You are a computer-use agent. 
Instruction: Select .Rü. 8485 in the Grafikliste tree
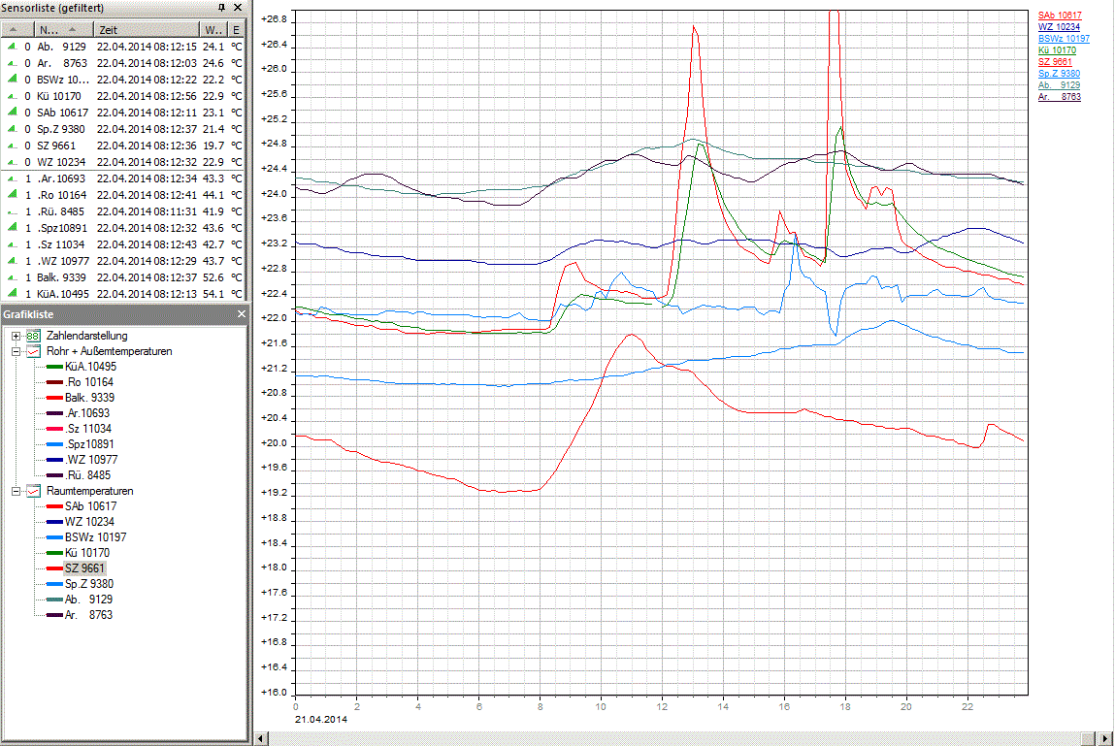pos(87,475)
